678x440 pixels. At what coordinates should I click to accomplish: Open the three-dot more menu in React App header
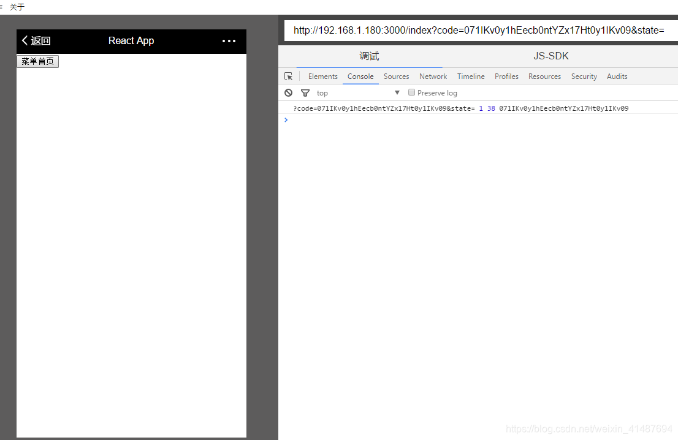229,41
